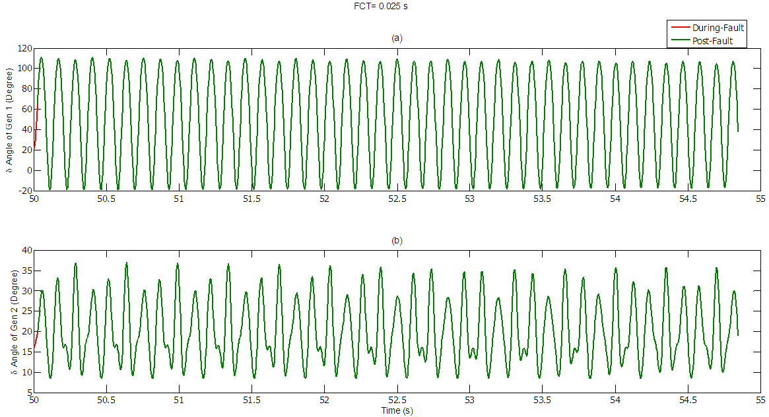Click the -20 y-tick label on plot (a)
Viewport: 769px width, 417px height.
(25, 191)
